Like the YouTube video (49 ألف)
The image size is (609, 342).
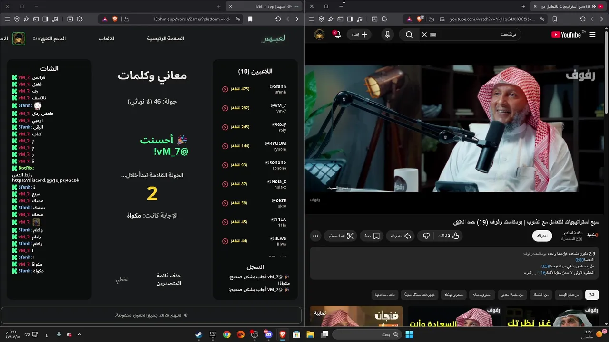[x=450, y=236]
